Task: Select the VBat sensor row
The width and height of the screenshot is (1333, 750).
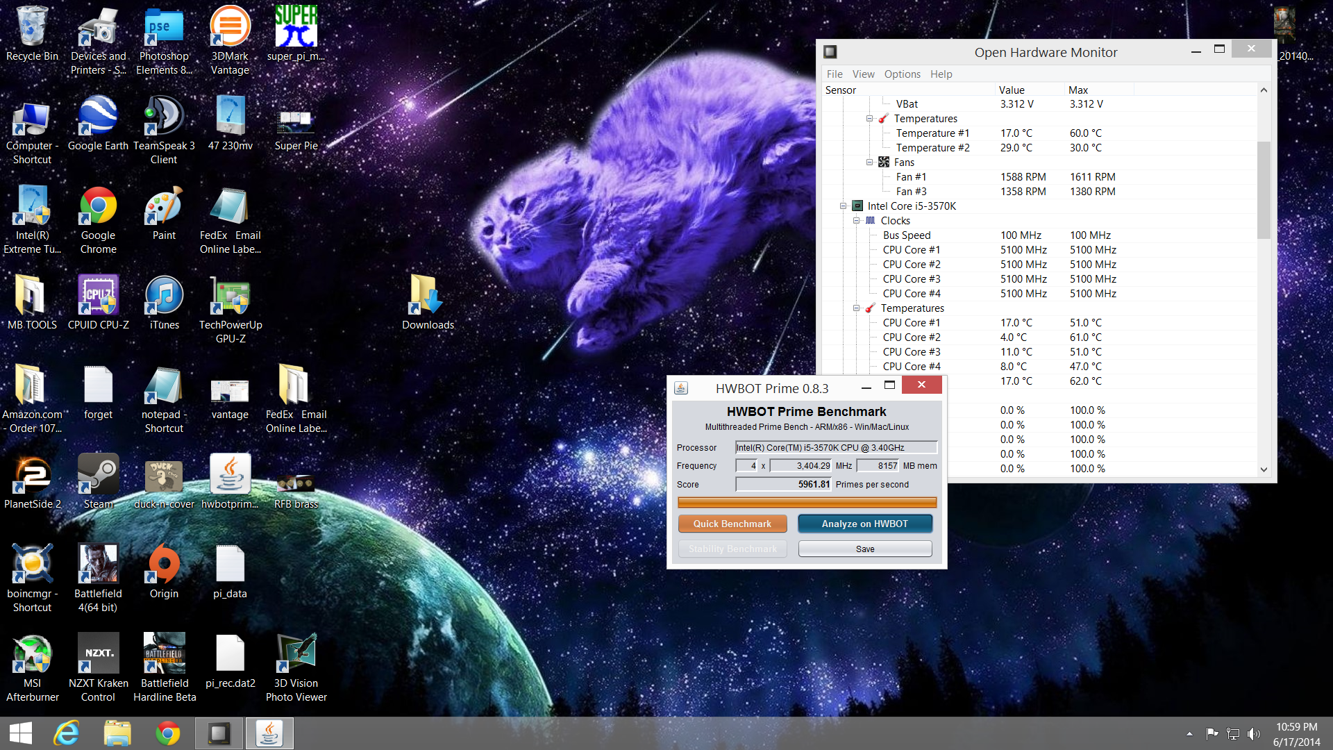Action: point(1039,104)
